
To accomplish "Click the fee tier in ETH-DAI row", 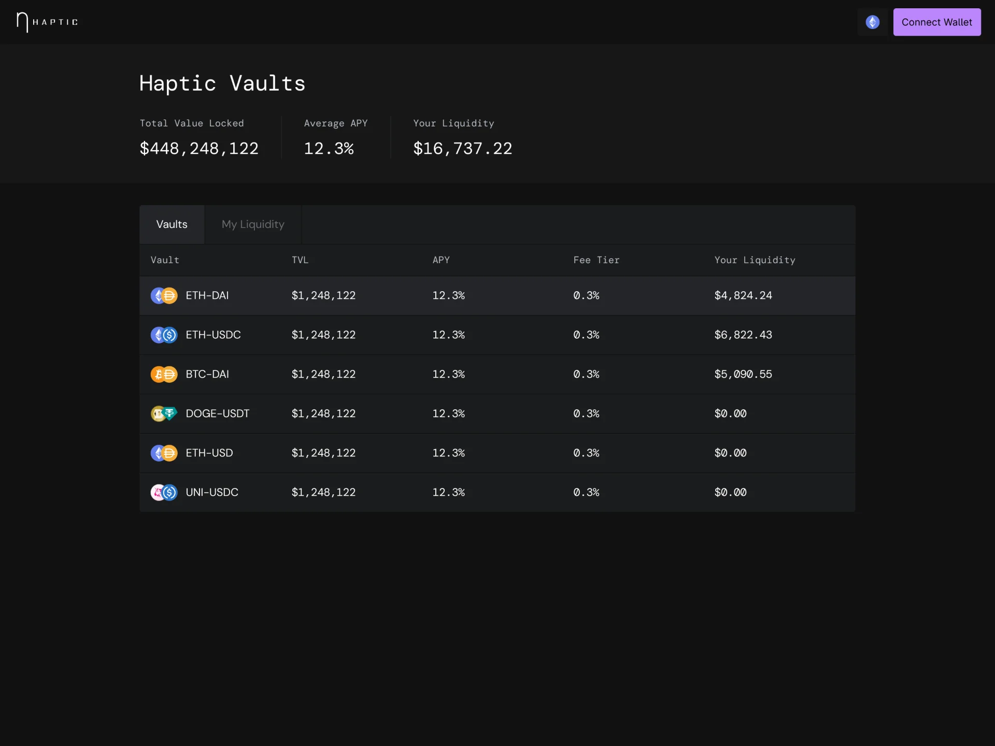I will 586,295.
